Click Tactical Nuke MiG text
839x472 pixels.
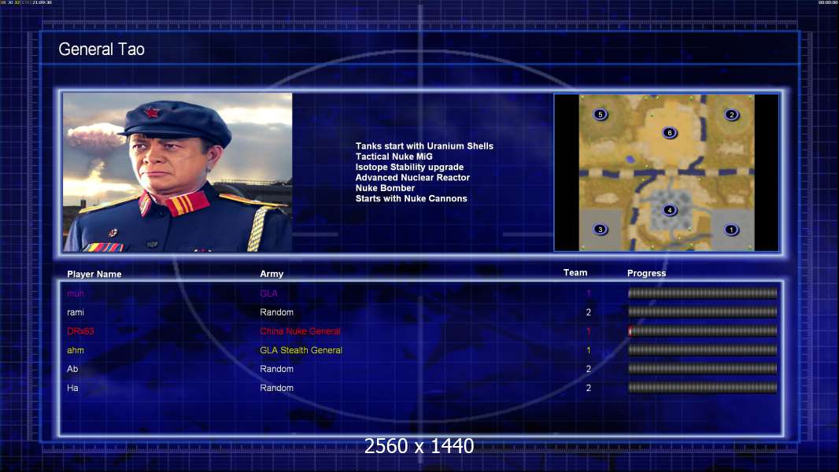pyautogui.click(x=394, y=157)
